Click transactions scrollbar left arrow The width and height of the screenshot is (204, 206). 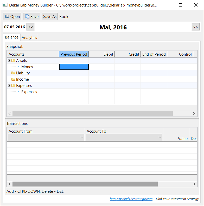(x=10, y=184)
